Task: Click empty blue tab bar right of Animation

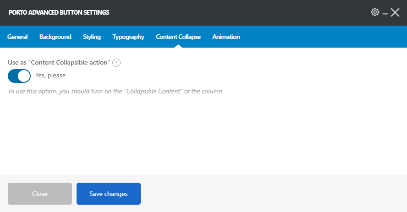Action: point(321,37)
